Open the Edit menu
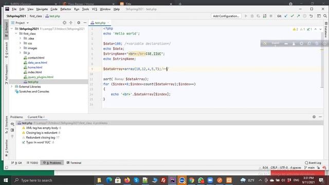The width and height of the screenshot is (329, 185). tap(22, 9)
